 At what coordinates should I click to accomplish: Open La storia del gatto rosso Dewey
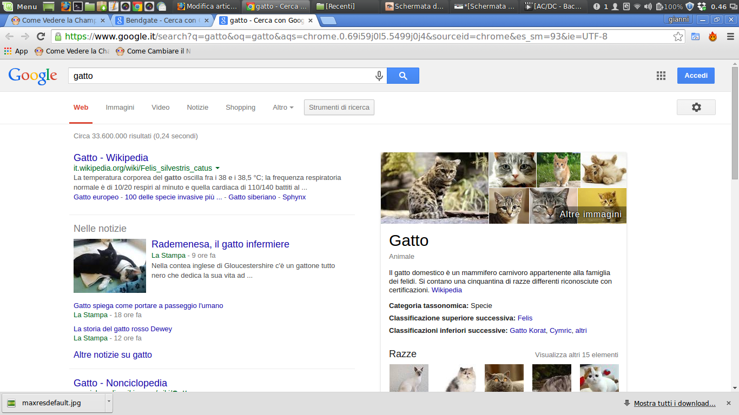point(123,329)
